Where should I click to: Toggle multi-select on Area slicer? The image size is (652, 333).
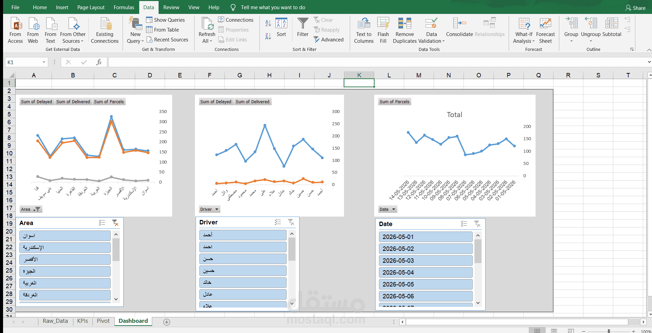pyautogui.click(x=102, y=223)
